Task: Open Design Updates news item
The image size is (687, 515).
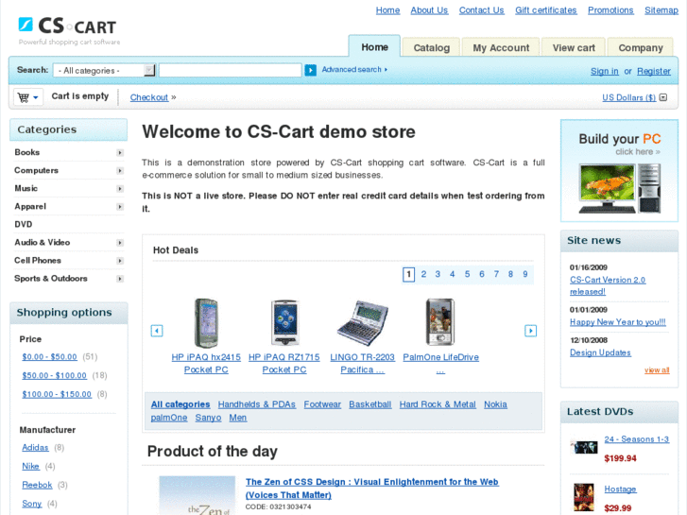Action: tap(600, 352)
